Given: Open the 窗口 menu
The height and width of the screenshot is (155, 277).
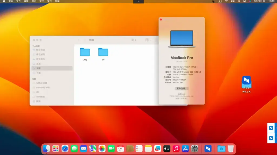Looking at the screenshot, I should [50, 1].
